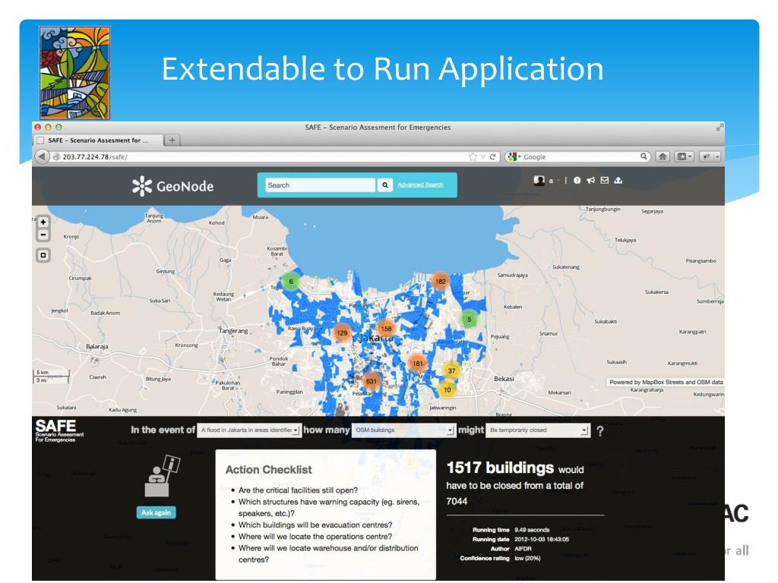
Task: Click the browser search magnifier icon
Action: (644, 156)
